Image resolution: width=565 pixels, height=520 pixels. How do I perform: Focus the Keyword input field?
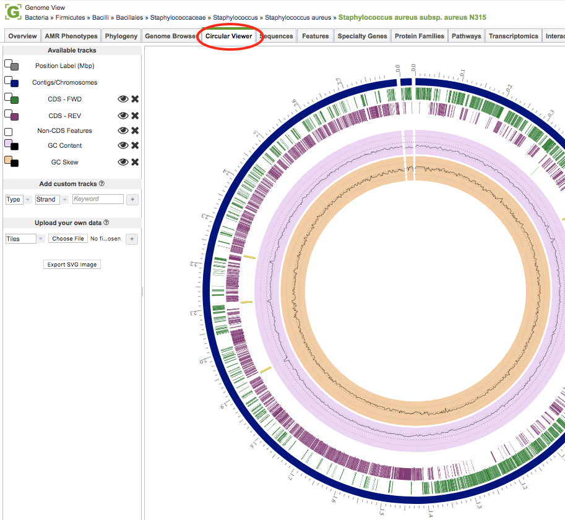pos(98,199)
